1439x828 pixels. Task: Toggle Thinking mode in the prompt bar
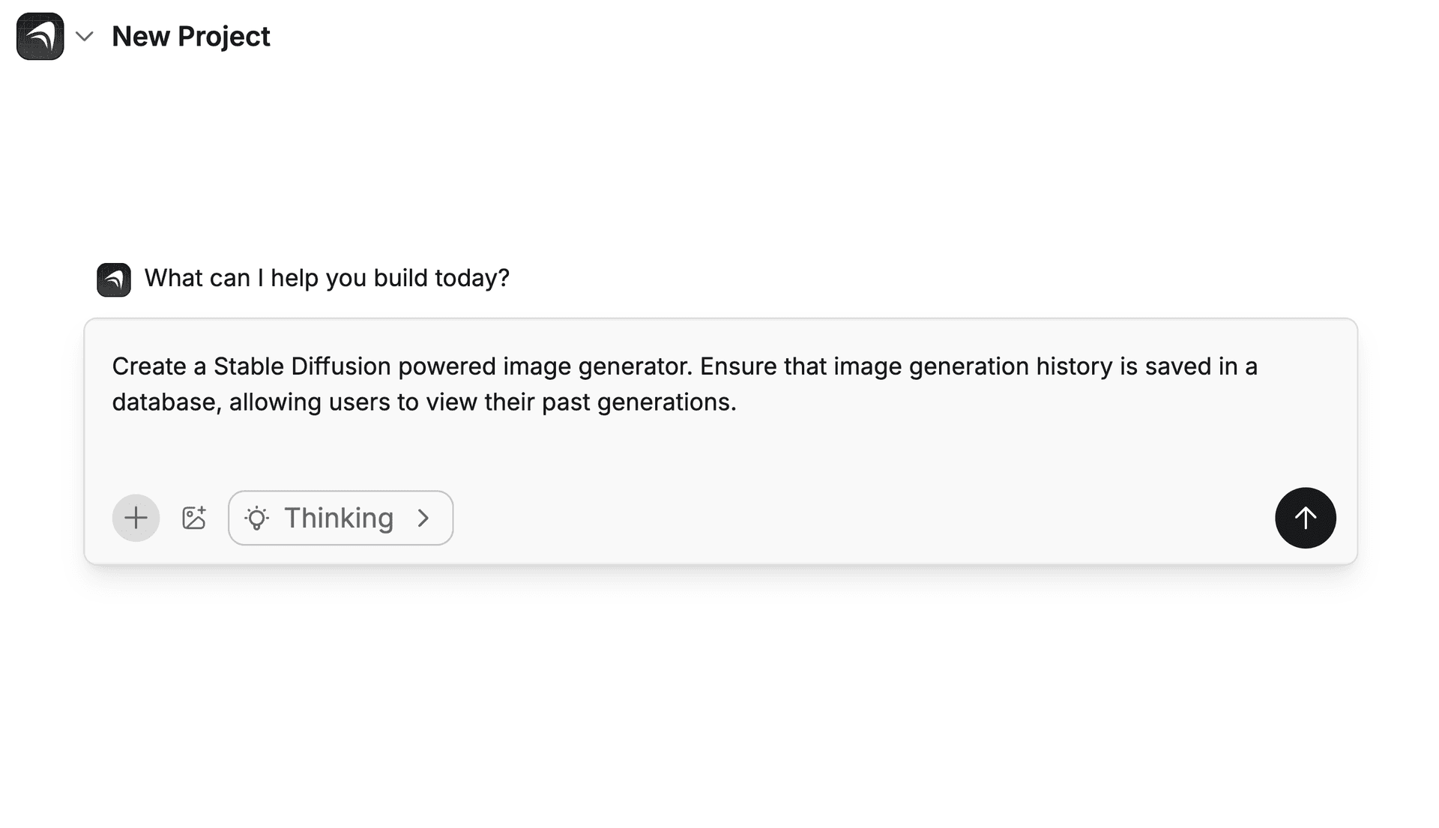click(x=340, y=517)
